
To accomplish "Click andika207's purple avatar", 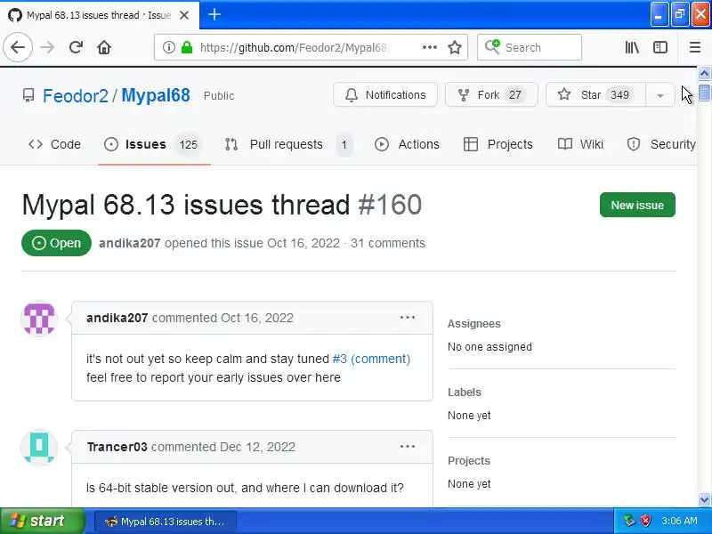I will click(x=39, y=319).
